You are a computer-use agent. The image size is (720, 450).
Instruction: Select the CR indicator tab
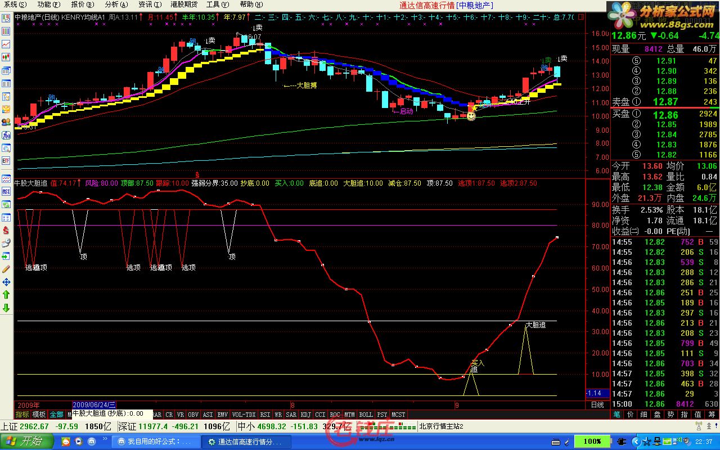(x=169, y=414)
